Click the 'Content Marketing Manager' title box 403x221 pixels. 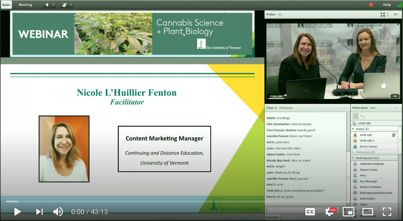164,149
